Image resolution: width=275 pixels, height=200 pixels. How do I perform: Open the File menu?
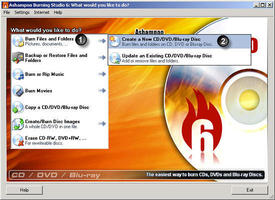[6, 12]
